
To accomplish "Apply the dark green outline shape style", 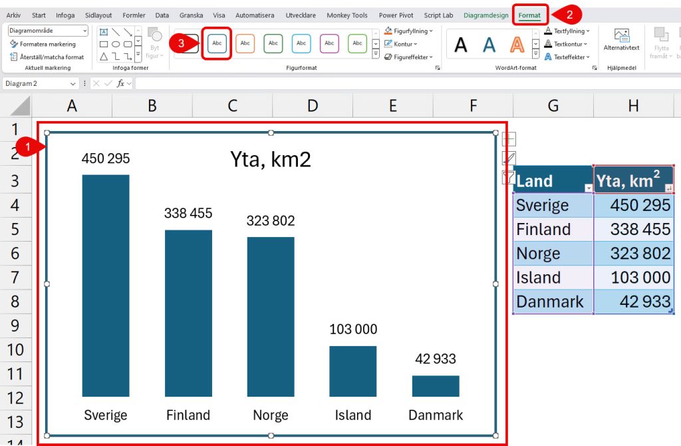I will (x=273, y=43).
